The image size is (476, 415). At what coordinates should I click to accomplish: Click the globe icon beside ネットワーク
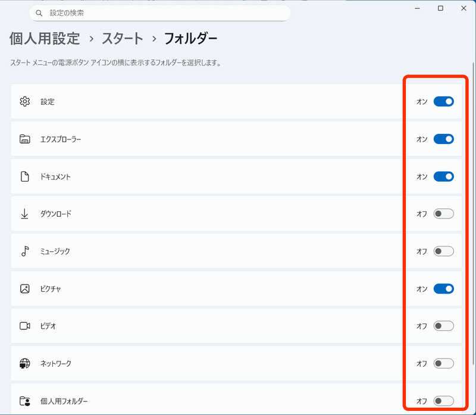[x=24, y=363]
